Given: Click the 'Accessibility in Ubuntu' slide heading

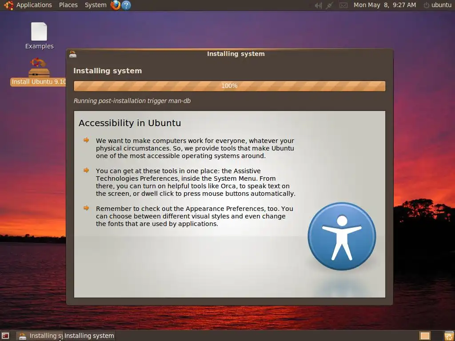Looking at the screenshot, I should pyautogui.click(x=130, y=123).
